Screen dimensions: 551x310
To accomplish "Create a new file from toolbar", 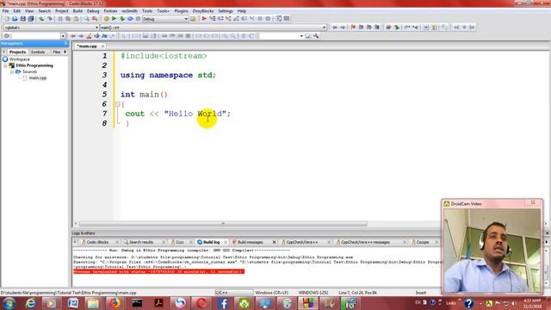I will pyautogui.click(x=7, y=19).
